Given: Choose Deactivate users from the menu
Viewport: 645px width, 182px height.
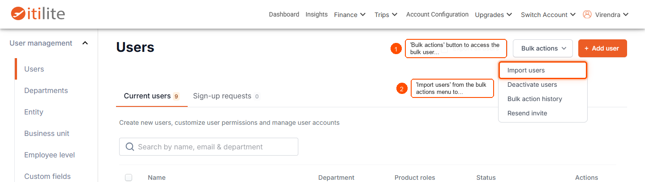Looking at the screenshot, I should click(532, 85).
